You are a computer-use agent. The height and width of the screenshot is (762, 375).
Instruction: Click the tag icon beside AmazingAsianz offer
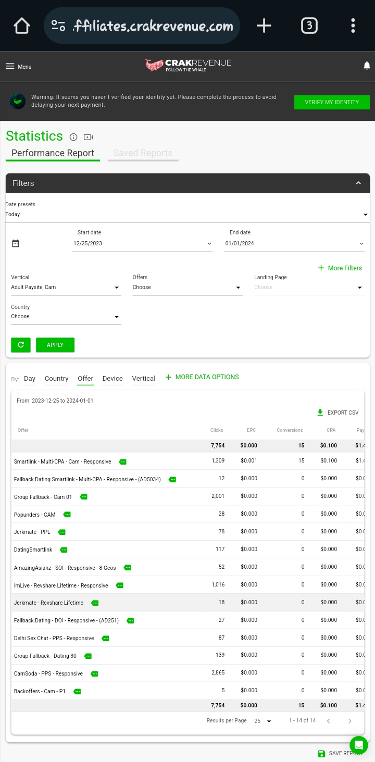(128, 568)
